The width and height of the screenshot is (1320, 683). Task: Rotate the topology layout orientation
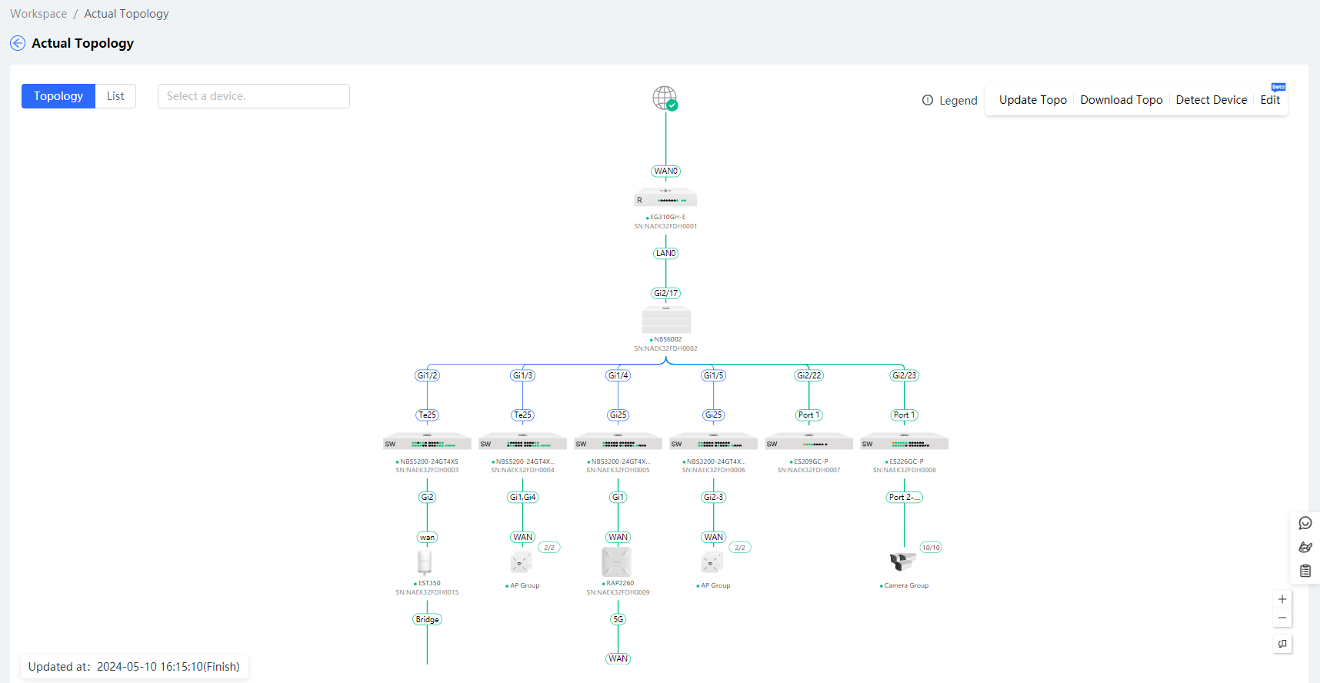coord(1282,644)
